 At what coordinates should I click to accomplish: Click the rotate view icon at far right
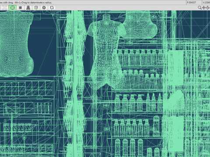[208, 7]
